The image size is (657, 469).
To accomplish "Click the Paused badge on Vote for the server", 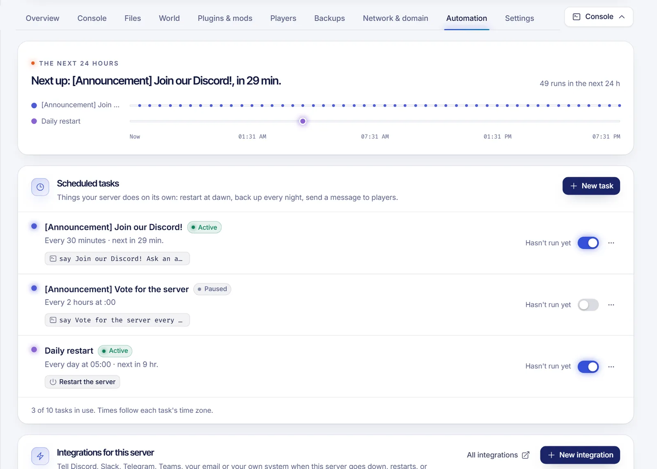I will coord(212,289).
